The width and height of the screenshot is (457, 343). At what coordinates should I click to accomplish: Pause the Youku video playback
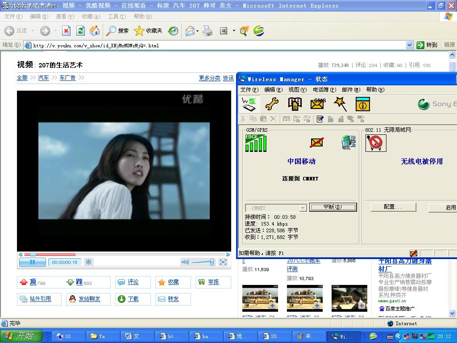(x=32, y=262)
